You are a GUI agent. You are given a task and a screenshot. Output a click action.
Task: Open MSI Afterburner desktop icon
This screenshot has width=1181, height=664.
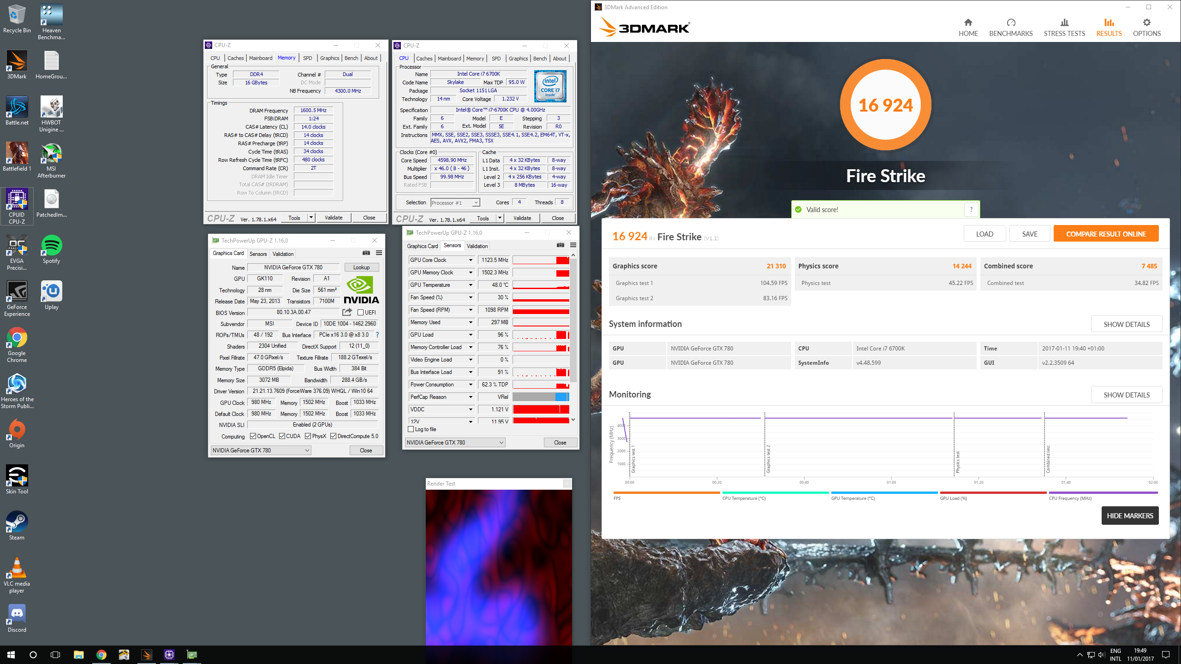51,160
